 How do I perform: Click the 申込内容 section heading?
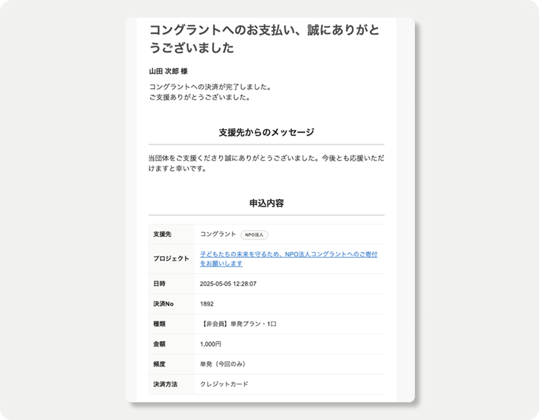(266, 203)
